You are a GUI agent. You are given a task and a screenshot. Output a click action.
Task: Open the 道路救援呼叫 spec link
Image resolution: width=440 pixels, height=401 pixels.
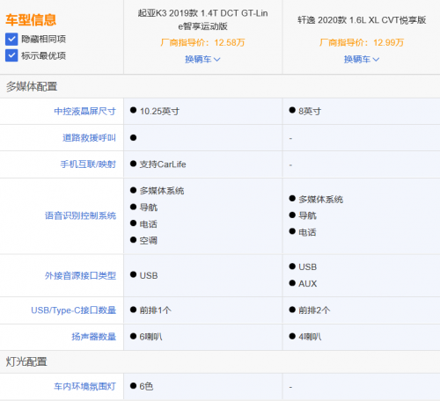pyautogui.click(x=89, y=138)
